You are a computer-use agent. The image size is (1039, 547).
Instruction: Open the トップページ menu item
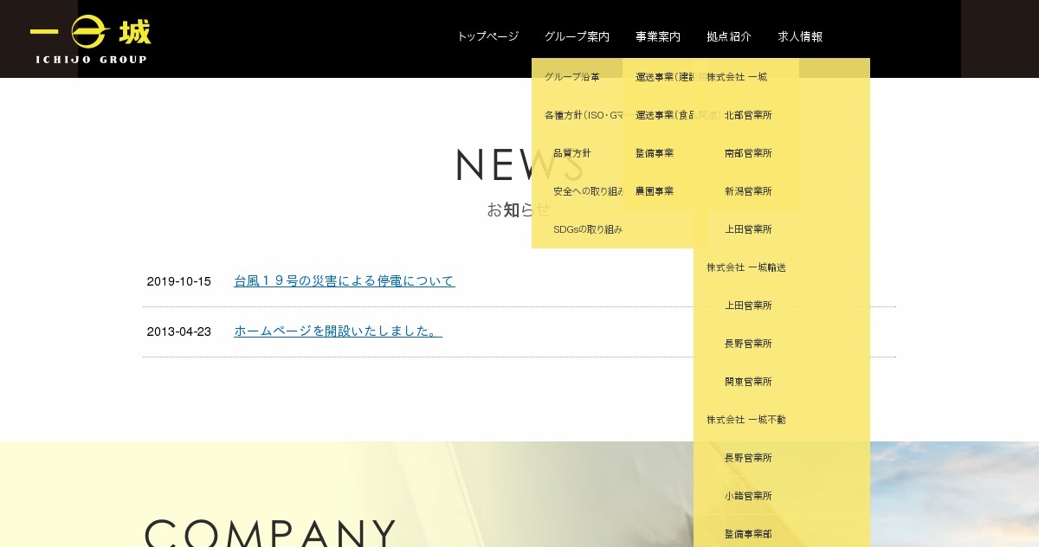pyautogui.click(x=487, y=36)
